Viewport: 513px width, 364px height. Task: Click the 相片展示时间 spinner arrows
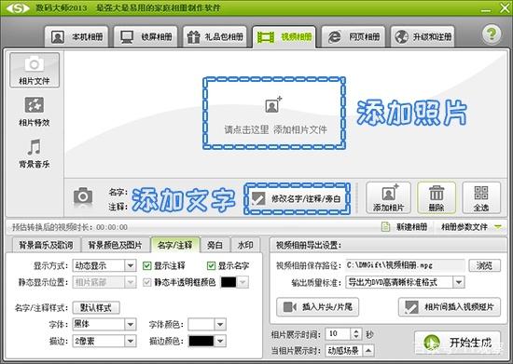[356, 333]
